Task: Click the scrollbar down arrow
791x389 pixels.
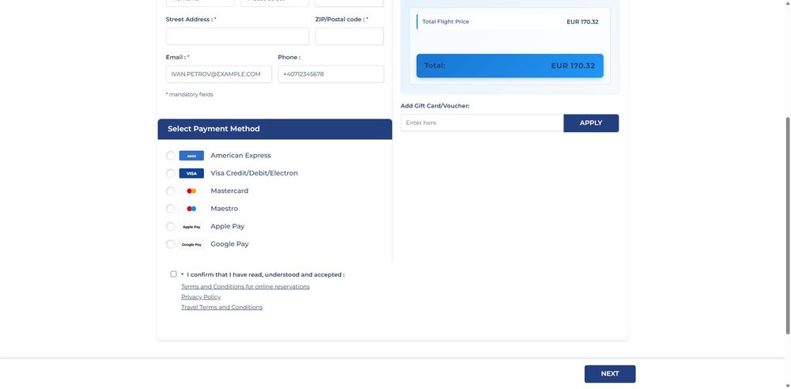Action: [x=788, y=386]
